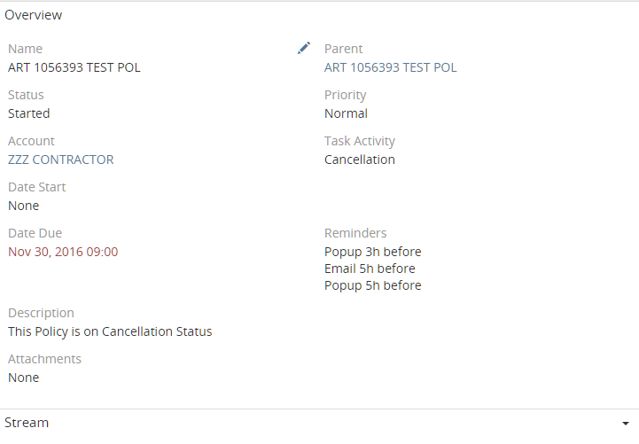Open the Parent record link
The width and height of the screenshot is (639, 444).
point(390,67)
